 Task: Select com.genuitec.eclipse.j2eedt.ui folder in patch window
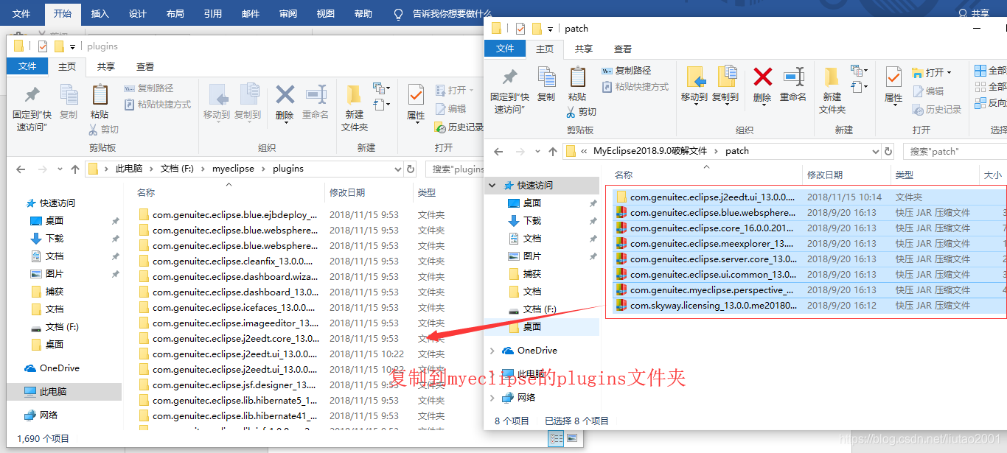pyautogui.click(x=809, y=197)
